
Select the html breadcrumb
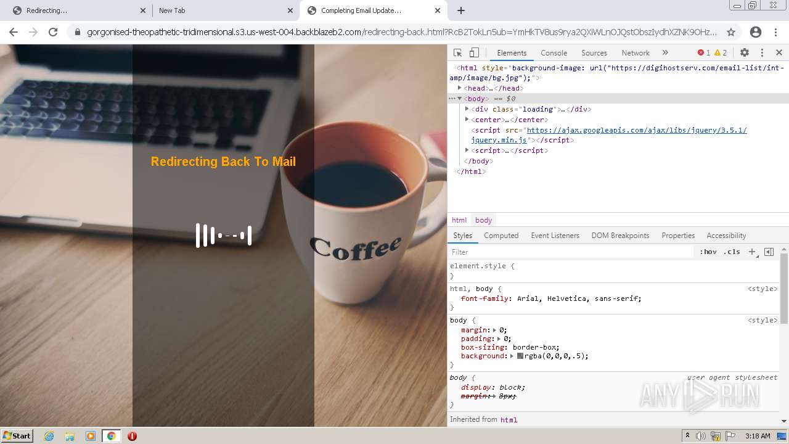[459, 220]
